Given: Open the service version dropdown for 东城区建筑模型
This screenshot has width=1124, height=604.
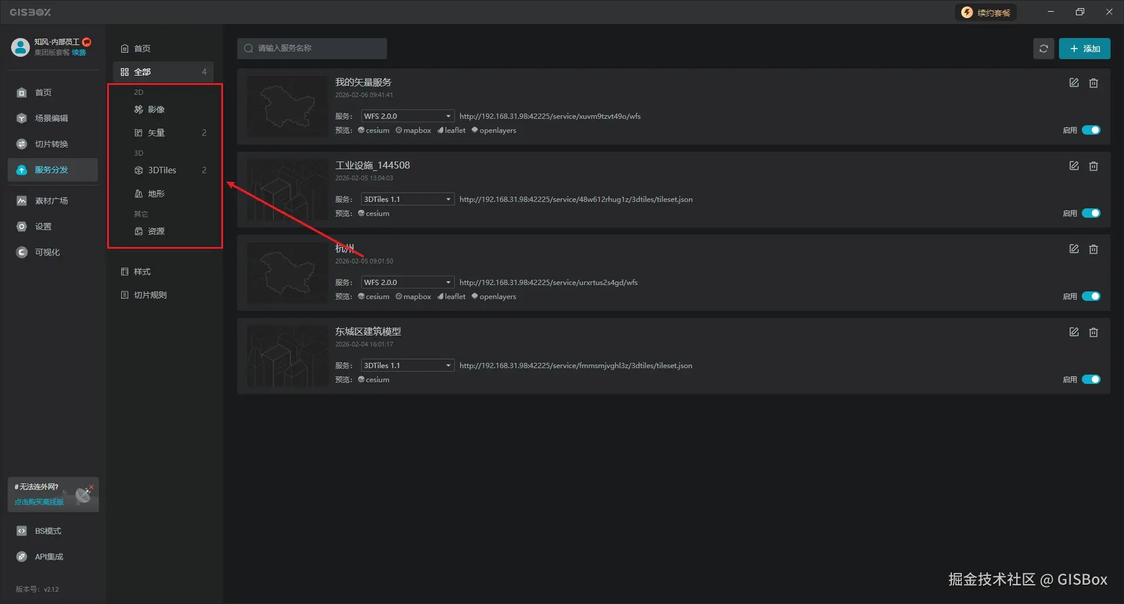Looking at the screenshot, I should click(407, 365).
